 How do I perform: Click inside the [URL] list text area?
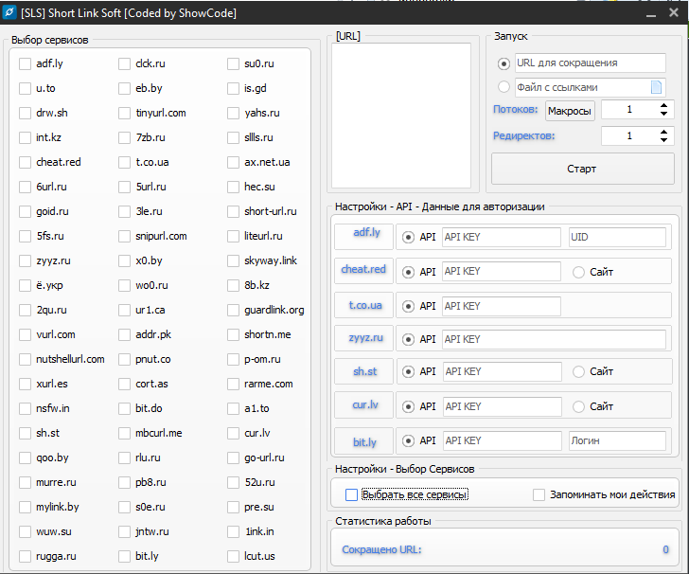(401, 116)
